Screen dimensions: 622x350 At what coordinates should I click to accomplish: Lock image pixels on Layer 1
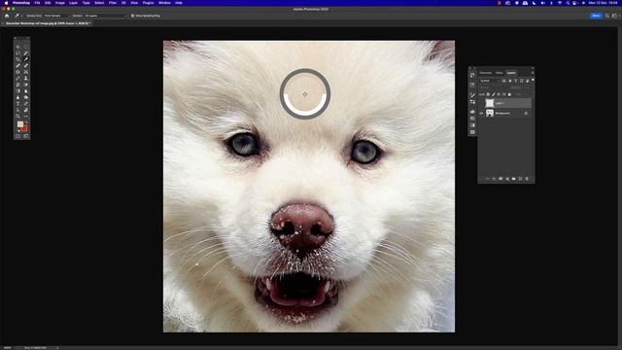pyautogui.click(x=494, y=94)
